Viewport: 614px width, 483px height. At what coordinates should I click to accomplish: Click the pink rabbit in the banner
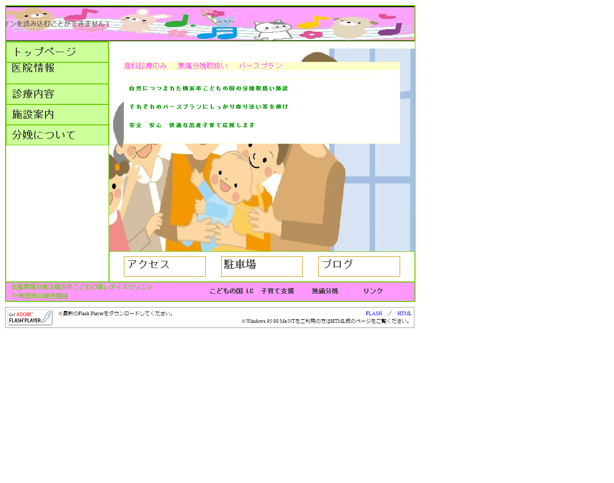137,21
